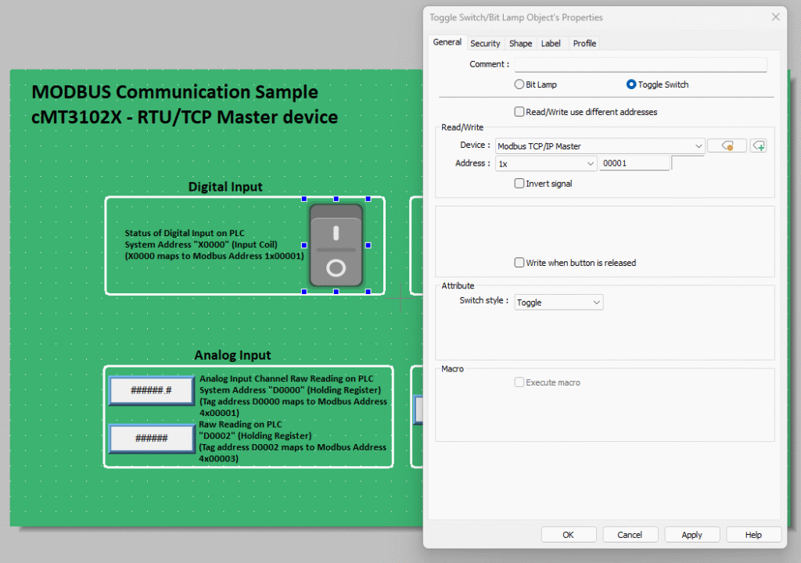Go to the Shape tab

click(x=520, y=44)
